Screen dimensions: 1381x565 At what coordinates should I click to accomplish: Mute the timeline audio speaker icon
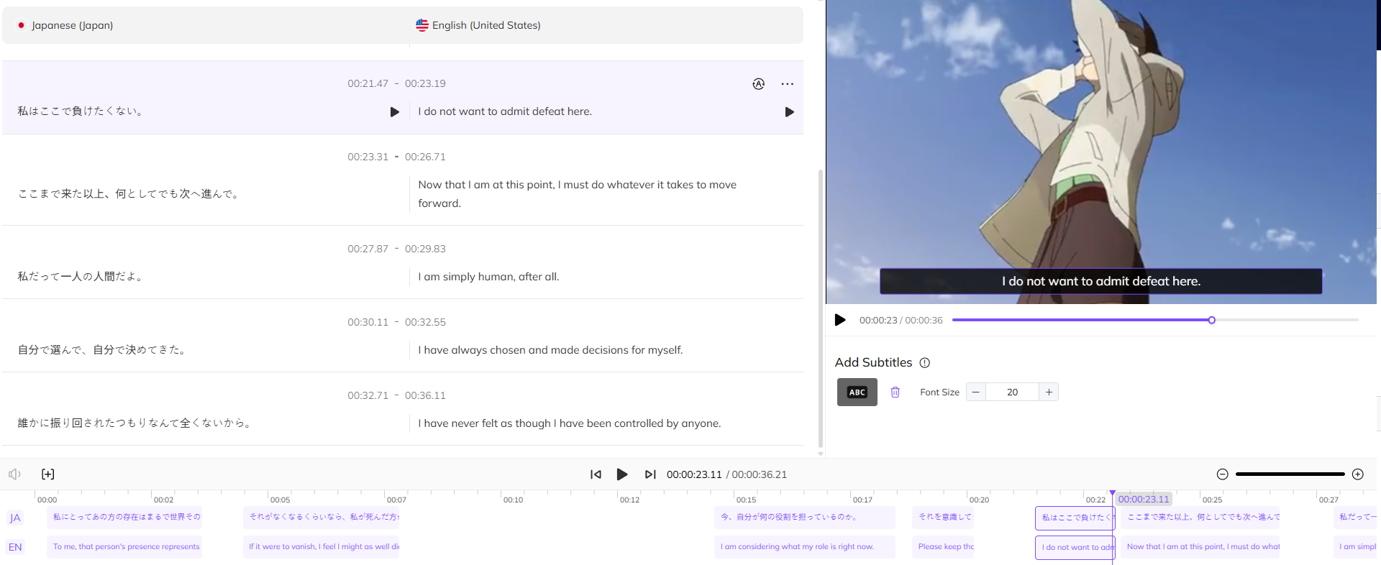[x=14, y=474]
